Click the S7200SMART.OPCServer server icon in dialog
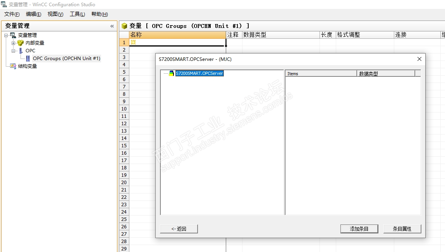 coord(172,73)
